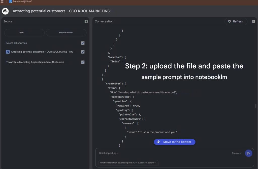The image size is (258, 169).
Task: Click the browser apps grid icon
Action: [2, 2]
